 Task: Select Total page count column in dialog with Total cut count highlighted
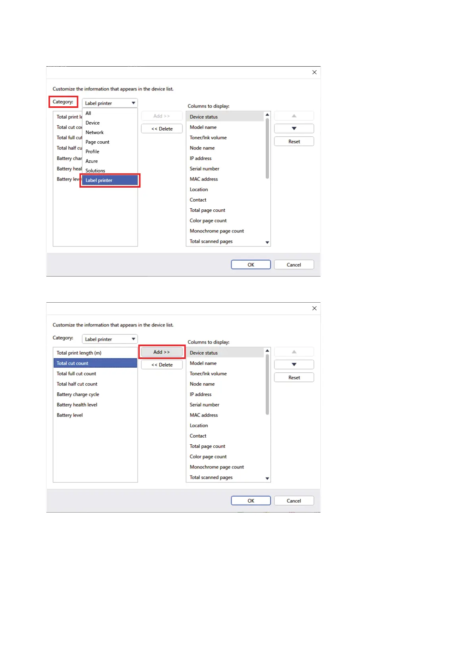point(225,446)
